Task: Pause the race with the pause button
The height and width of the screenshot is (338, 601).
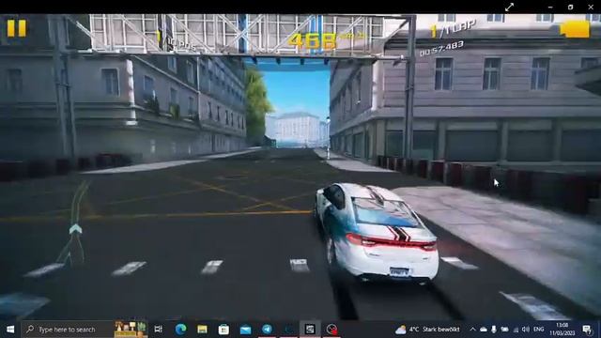Action: (x=17, y=28)
